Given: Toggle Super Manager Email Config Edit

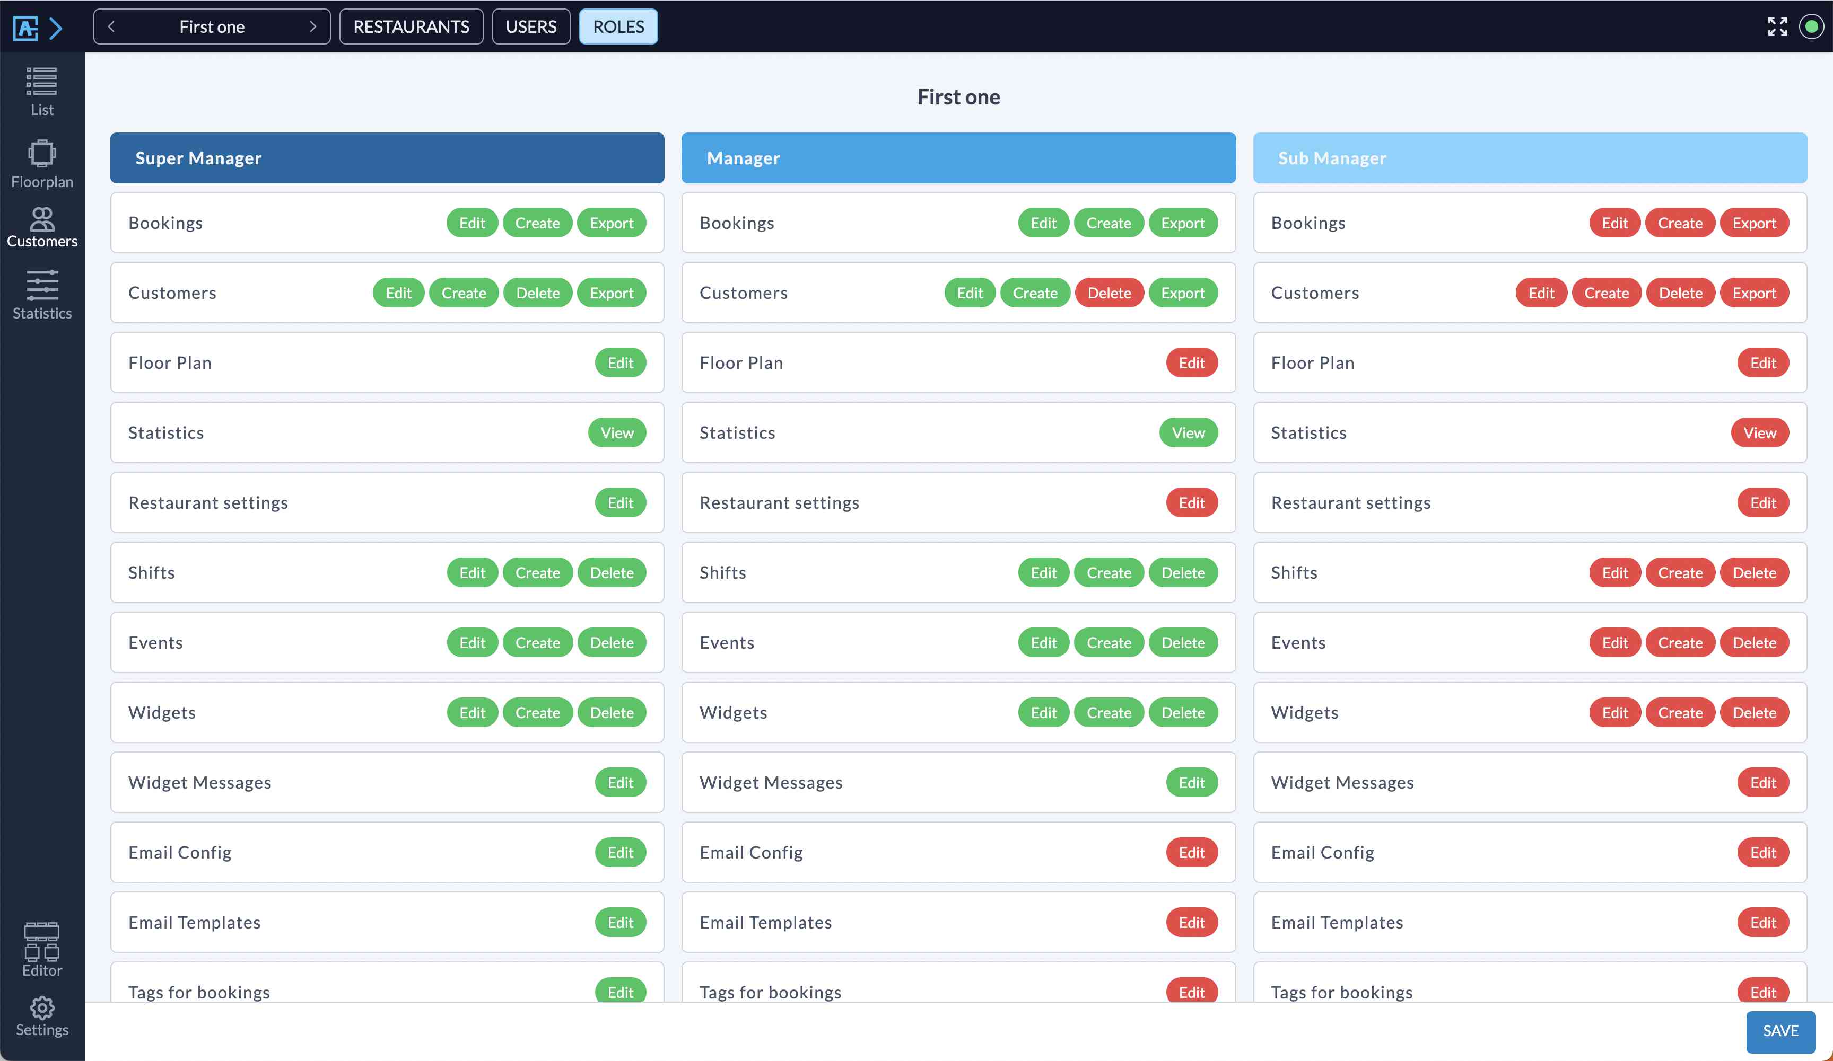Looking at the screenshot, I should tap(621, 852).
